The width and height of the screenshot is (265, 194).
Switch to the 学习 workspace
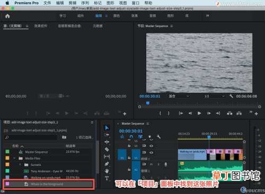63,16
